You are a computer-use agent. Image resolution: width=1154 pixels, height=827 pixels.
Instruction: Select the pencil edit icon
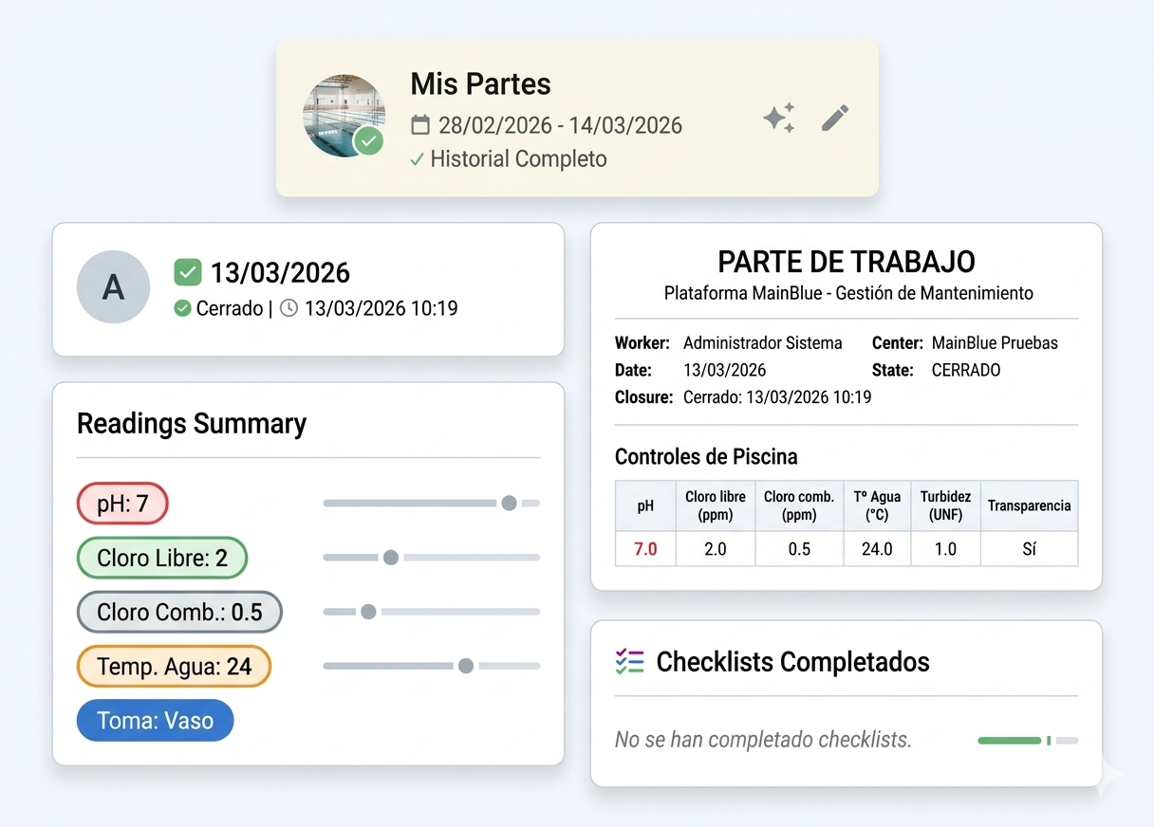pyautogui.click(x=833, y=117)
